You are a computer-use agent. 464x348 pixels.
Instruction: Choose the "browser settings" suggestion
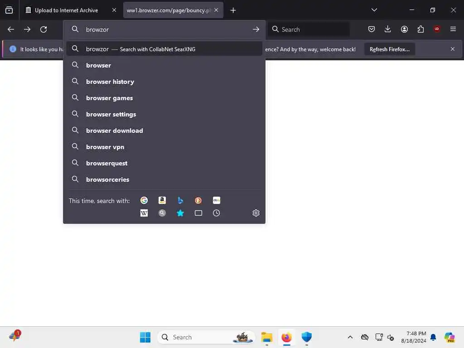click(x=164, y=114)
